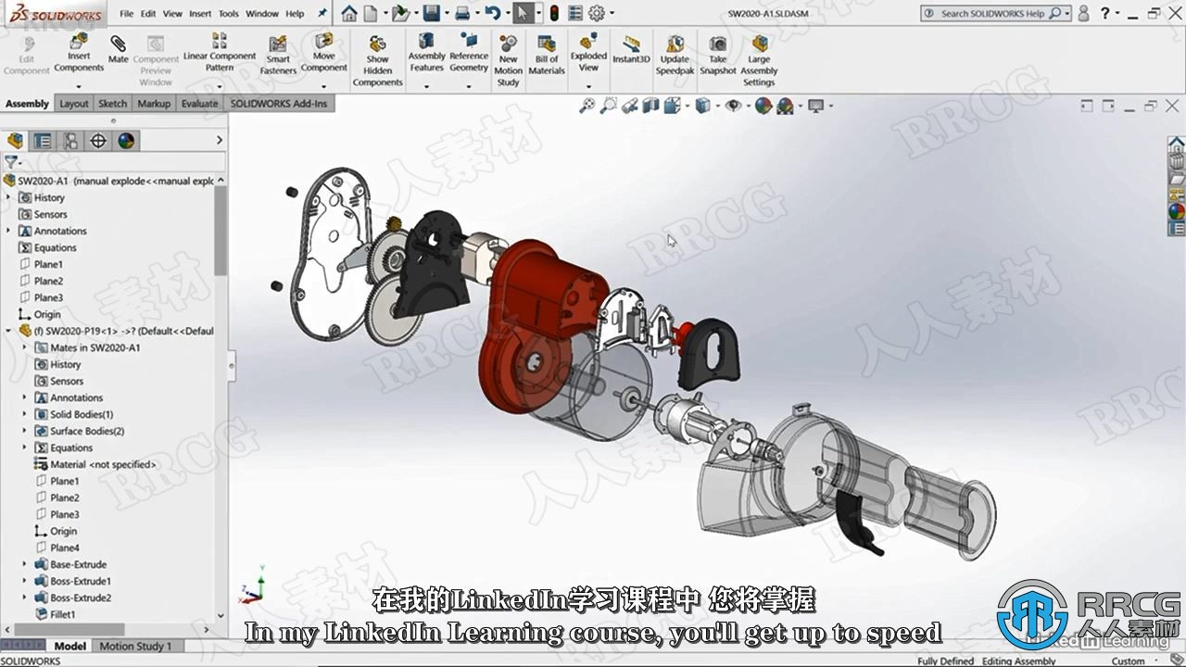This screenshot has width=1186, height=667.
Task: Click Zoom to Fit in view toolbar
Action: (x=587, y=106)
